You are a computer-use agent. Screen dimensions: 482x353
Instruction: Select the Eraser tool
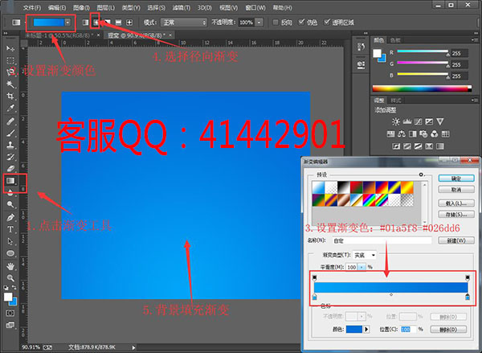click(10, 169)
